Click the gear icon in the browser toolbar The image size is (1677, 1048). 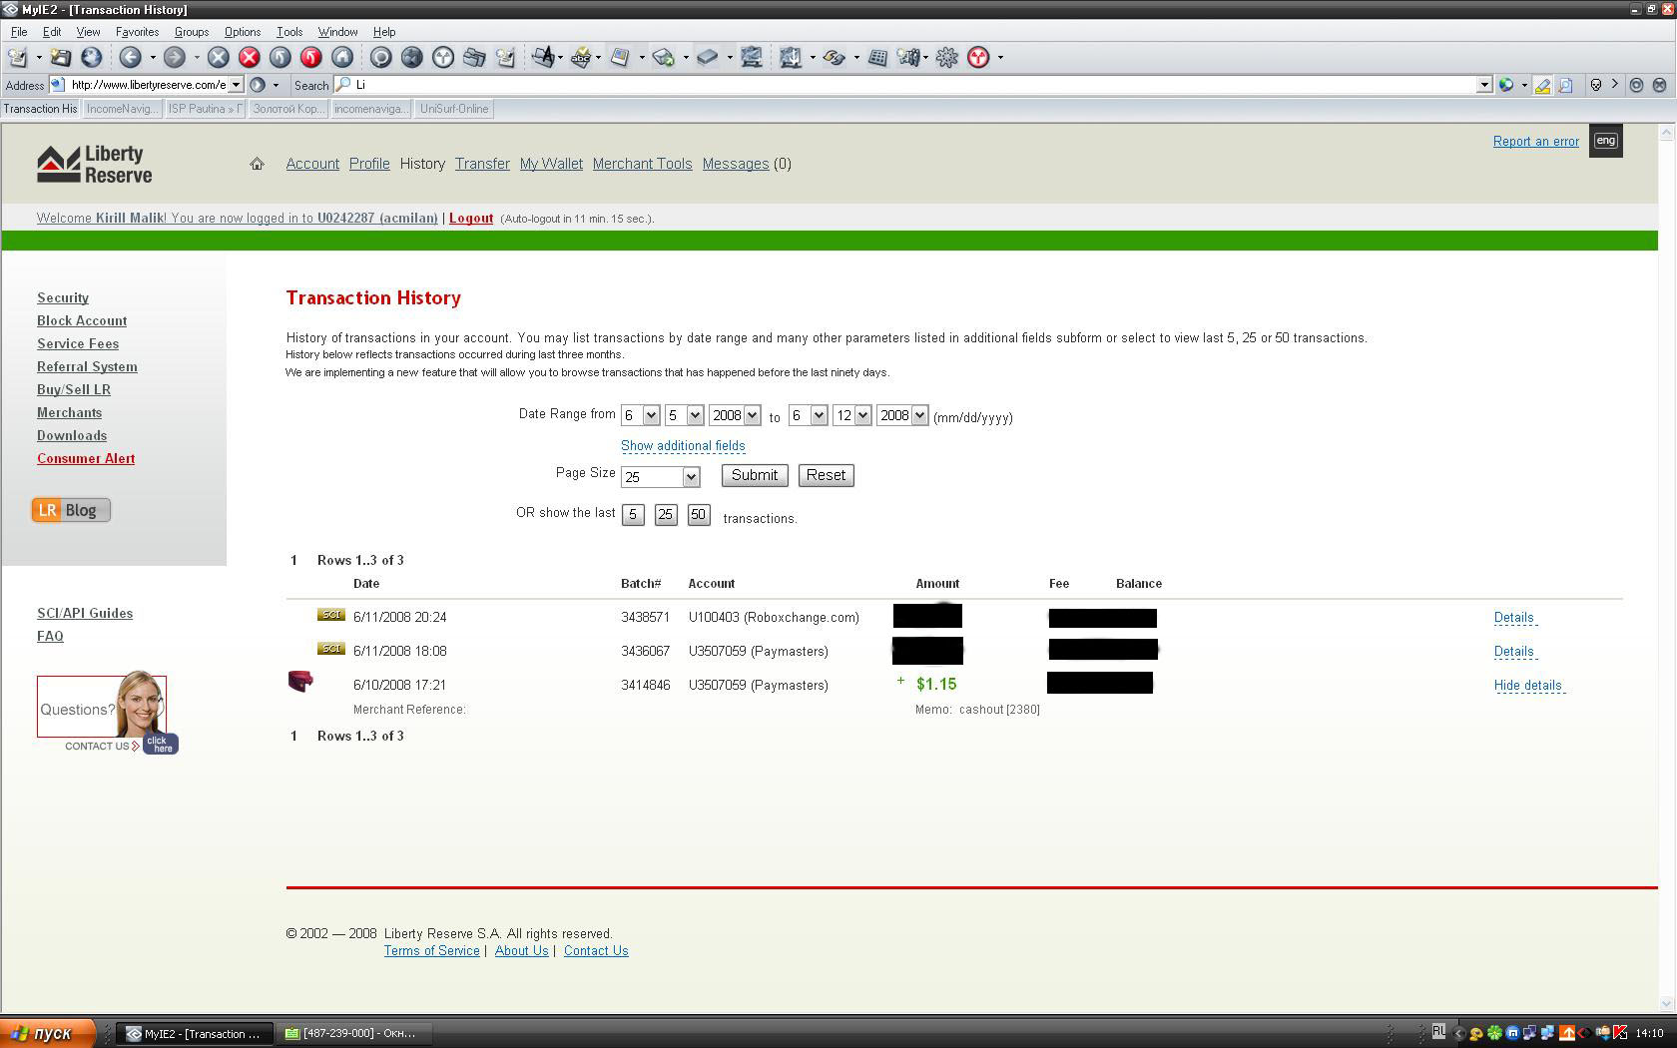(x=946, y=58)
